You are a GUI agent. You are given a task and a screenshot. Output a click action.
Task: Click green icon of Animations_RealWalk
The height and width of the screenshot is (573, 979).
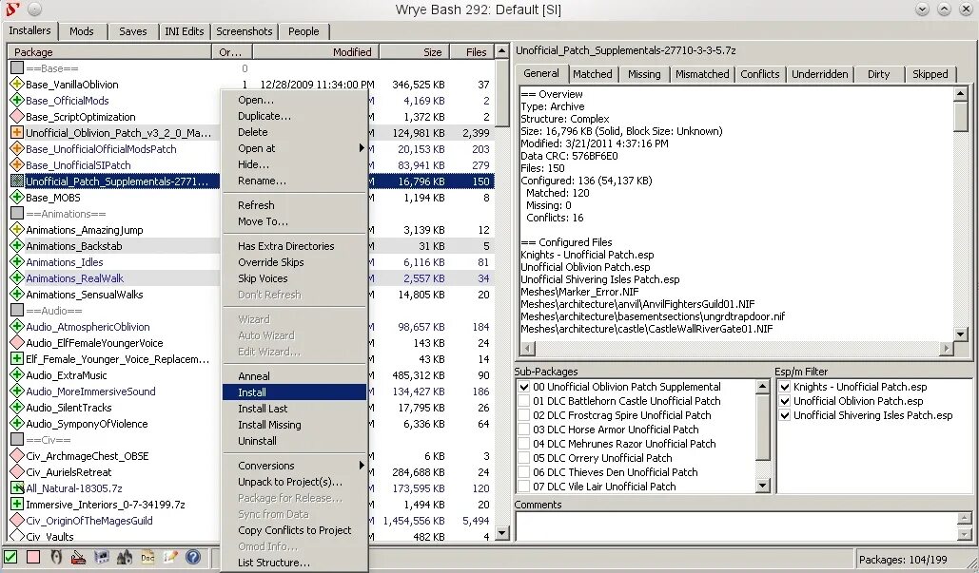(x=17, y=278)
